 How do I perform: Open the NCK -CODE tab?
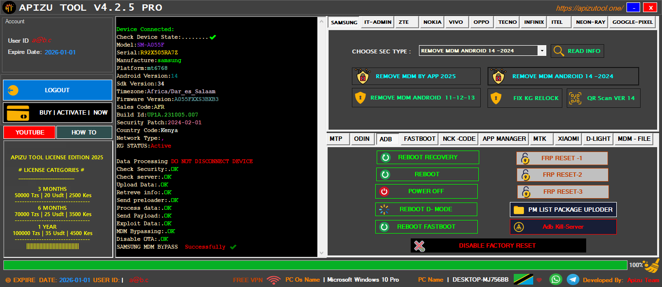459,139
